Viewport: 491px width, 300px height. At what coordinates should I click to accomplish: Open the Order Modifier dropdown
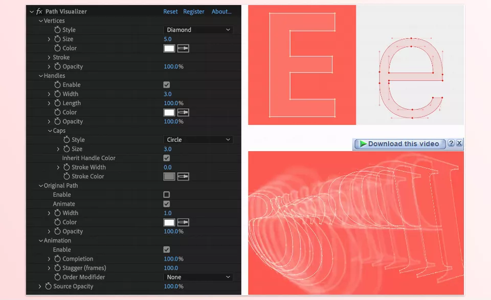[x=198, y=277]
